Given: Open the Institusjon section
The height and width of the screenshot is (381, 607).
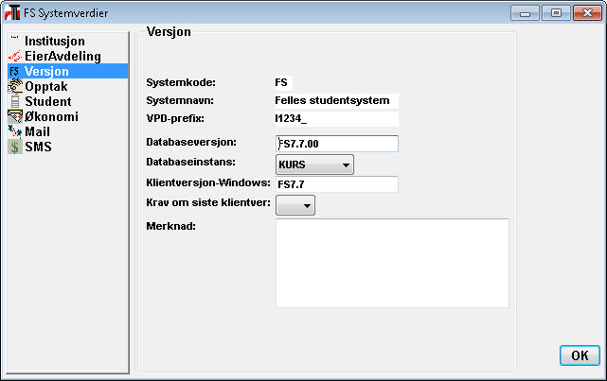Looking at the screenshot, I should [55, 41].
